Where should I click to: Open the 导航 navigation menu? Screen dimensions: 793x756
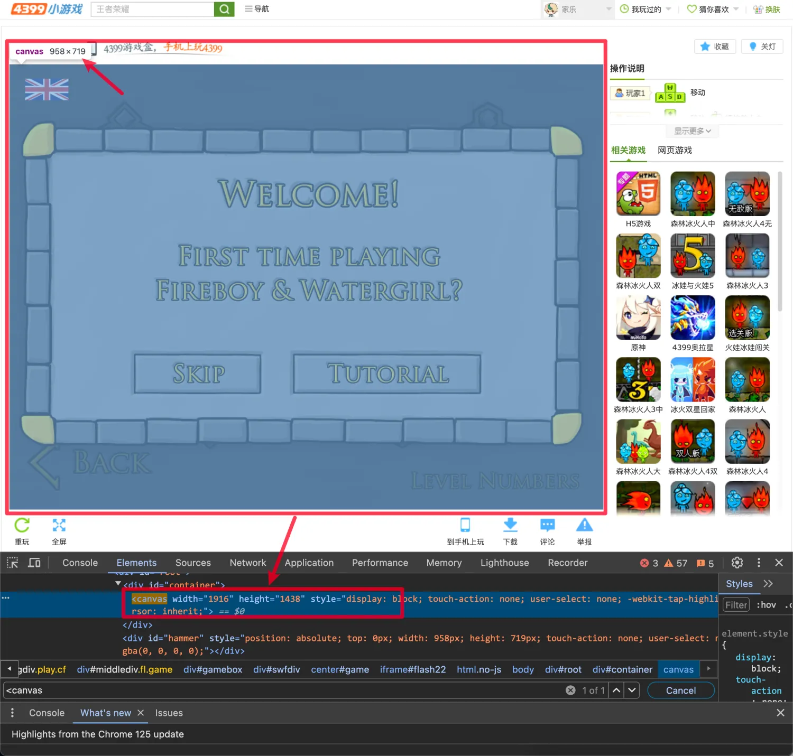pyautogui.click(x=257, y=9)
